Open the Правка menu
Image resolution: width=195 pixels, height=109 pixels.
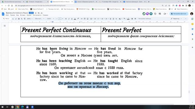(x=12, y=15)
